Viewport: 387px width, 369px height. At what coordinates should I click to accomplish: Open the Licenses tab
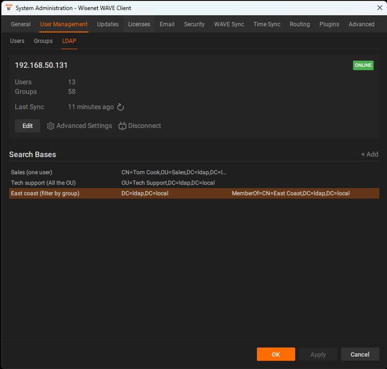coord(139,24)
